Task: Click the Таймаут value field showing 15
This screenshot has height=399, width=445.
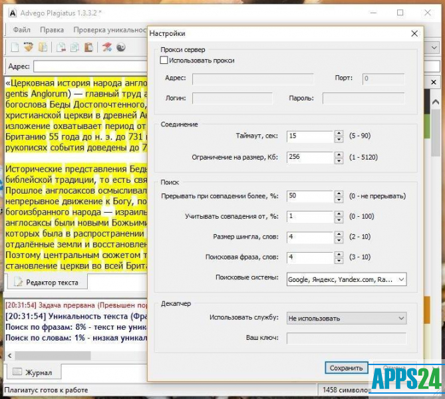Action: [x=309, y=136]
